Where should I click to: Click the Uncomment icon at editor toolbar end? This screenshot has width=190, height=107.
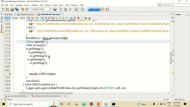[89, 18]
